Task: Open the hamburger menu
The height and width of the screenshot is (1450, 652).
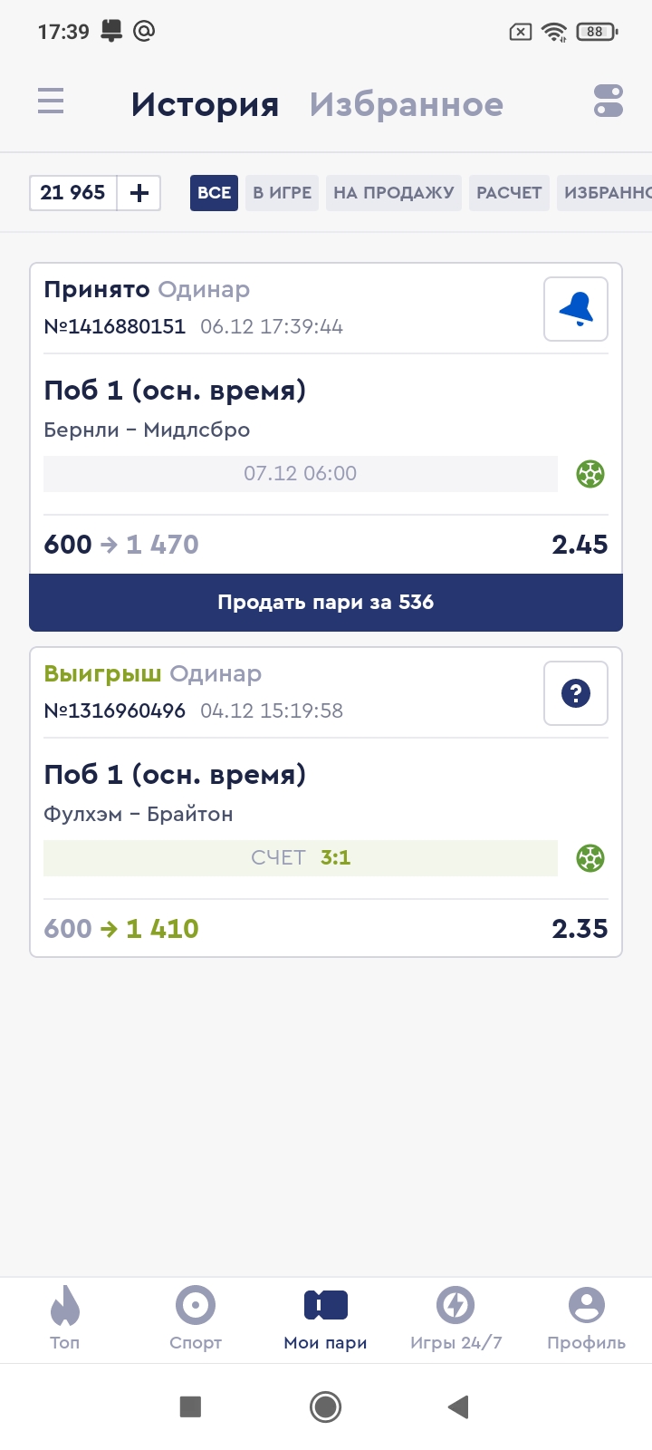Action: coord(51,101)
